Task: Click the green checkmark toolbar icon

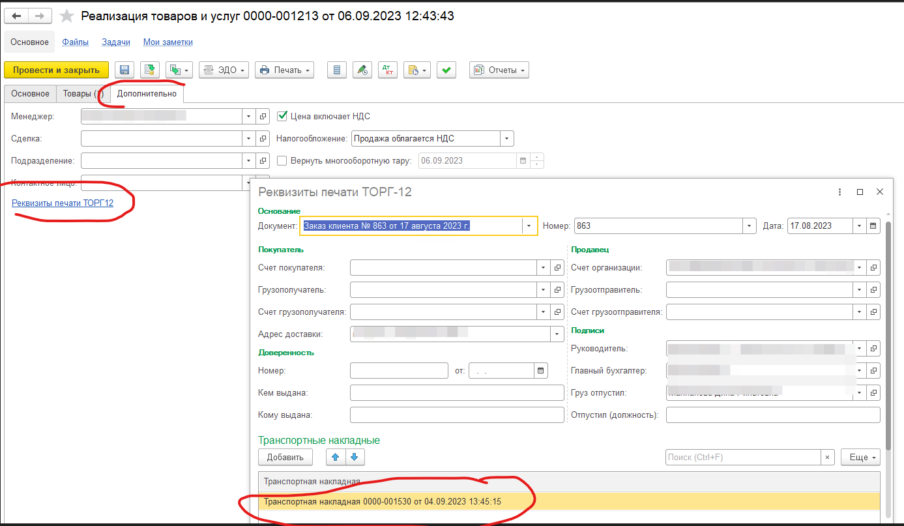Action: tap(446, 70)
